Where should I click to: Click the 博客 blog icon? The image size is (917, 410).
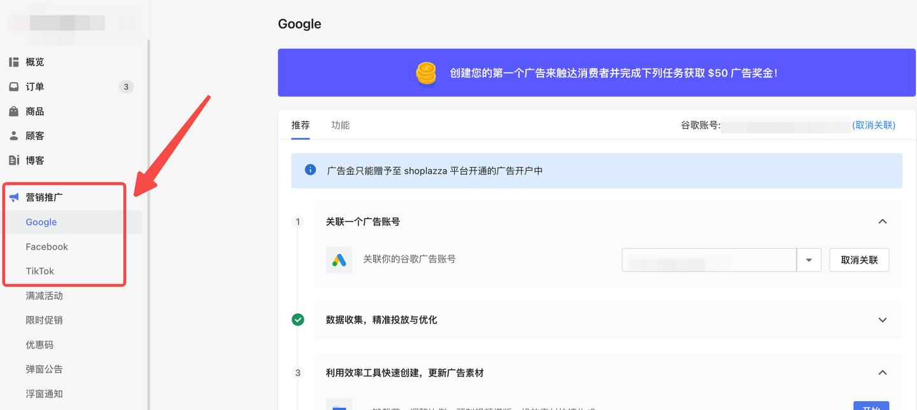click(x=14, y=160)
